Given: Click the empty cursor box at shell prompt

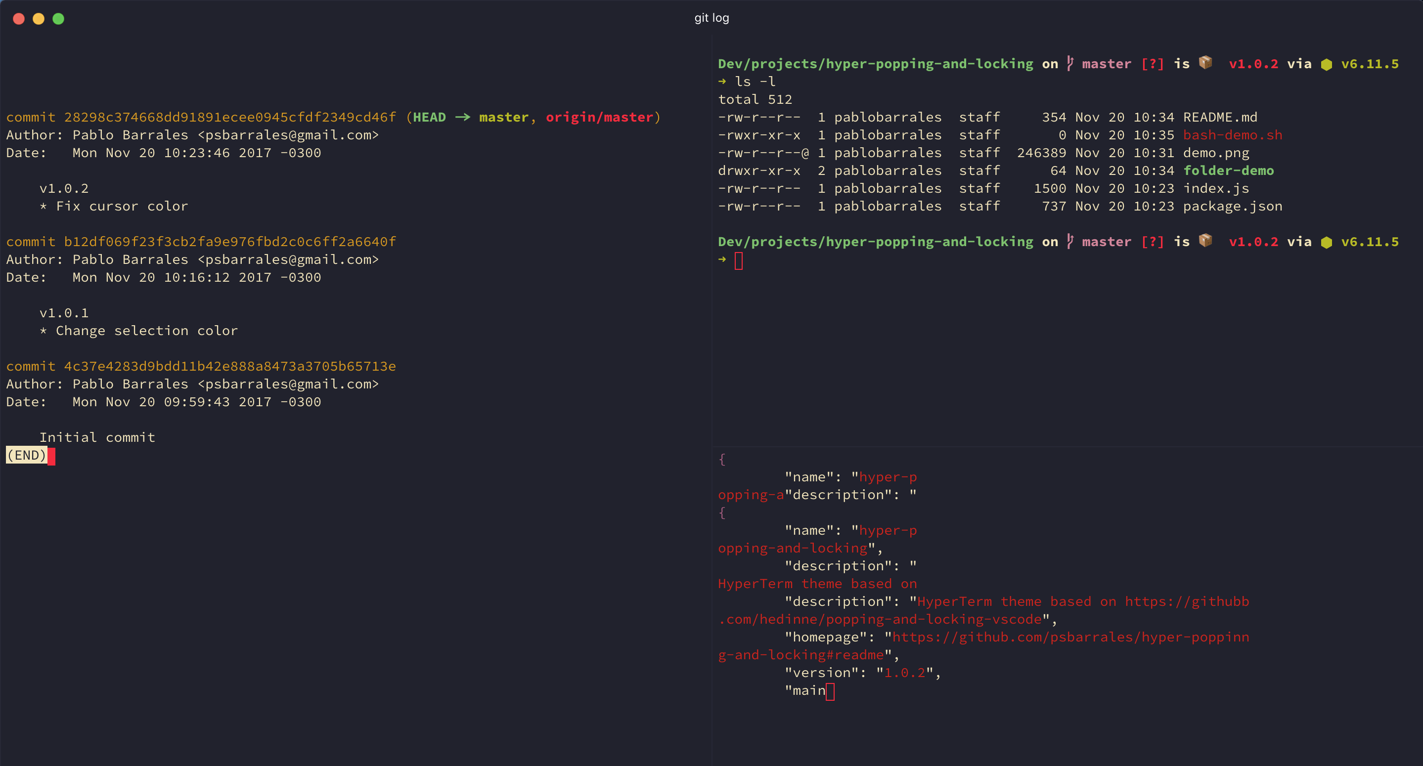Looking at the screenshot, I should pyautogui.click(x=739, y=260).
